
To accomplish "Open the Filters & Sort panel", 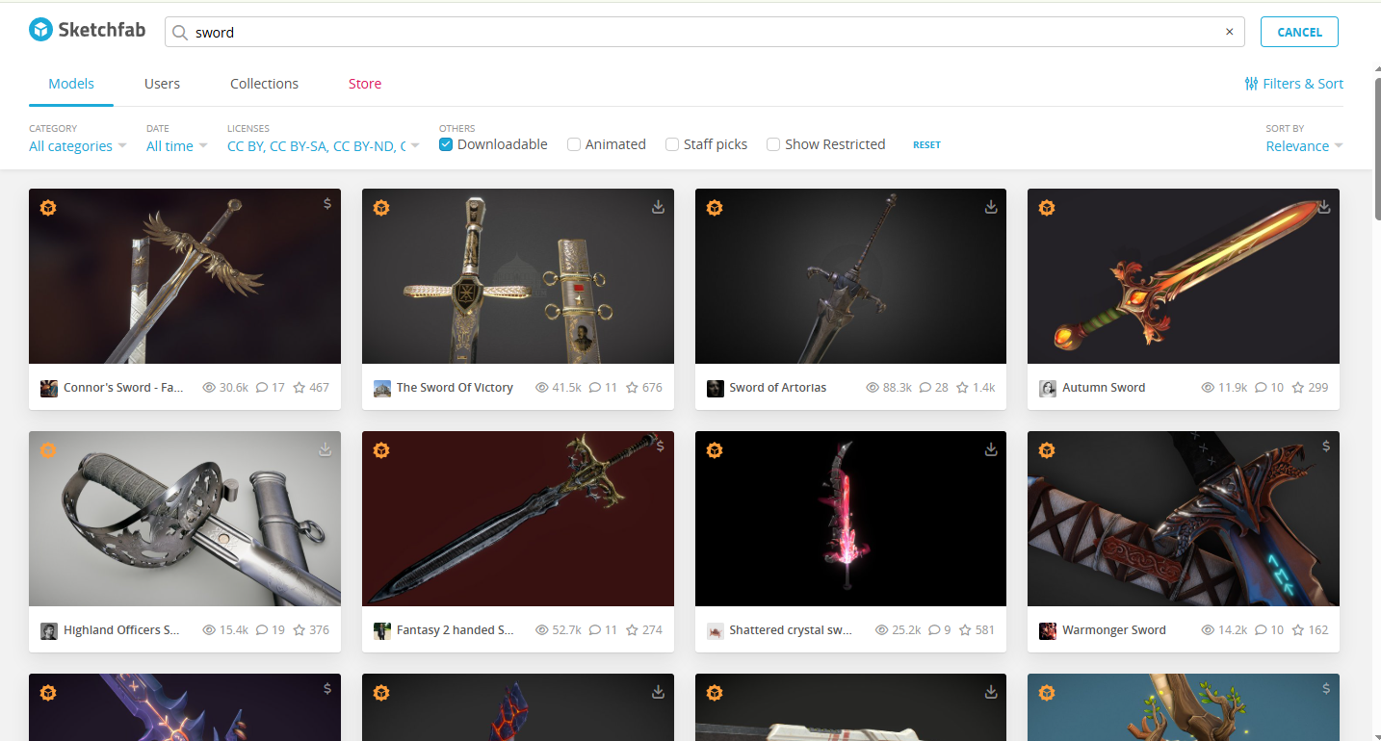I will coord(1293,84).
